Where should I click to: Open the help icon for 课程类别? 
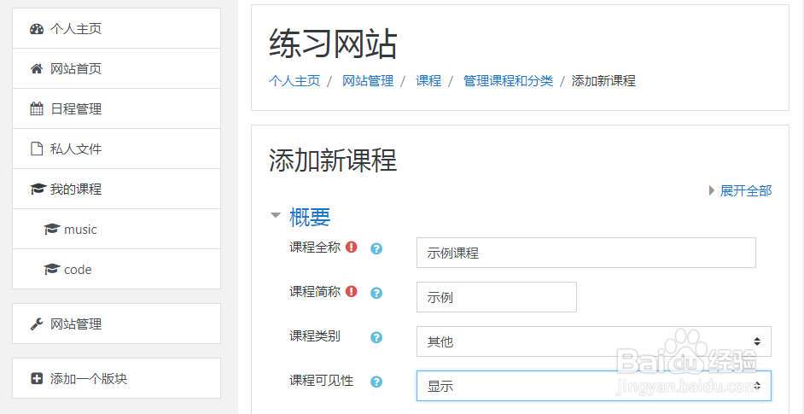click(376, 338)
